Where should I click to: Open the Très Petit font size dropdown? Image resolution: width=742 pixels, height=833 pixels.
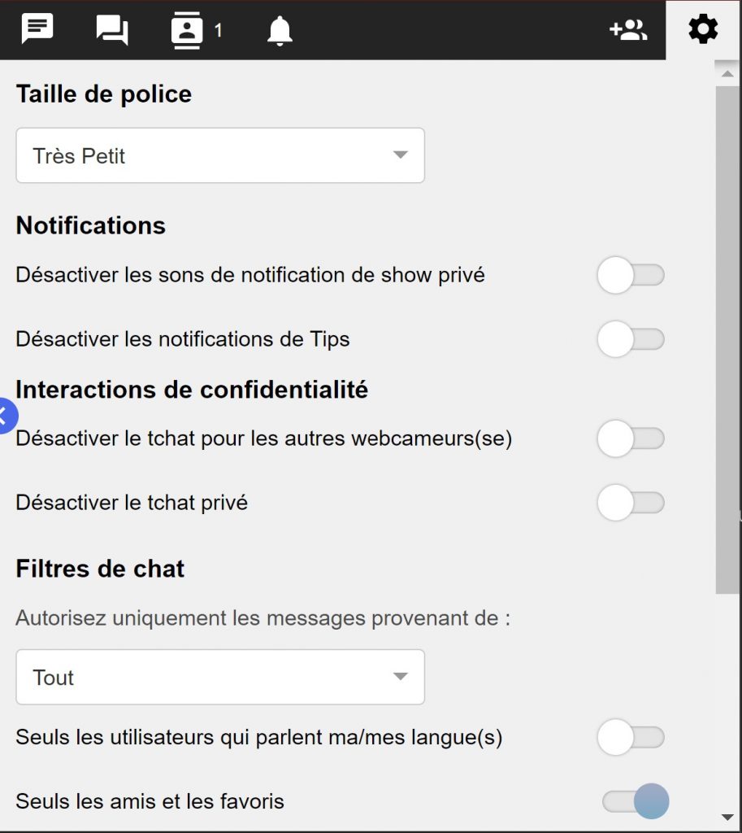pyautogui.click(x=219, y=155)
